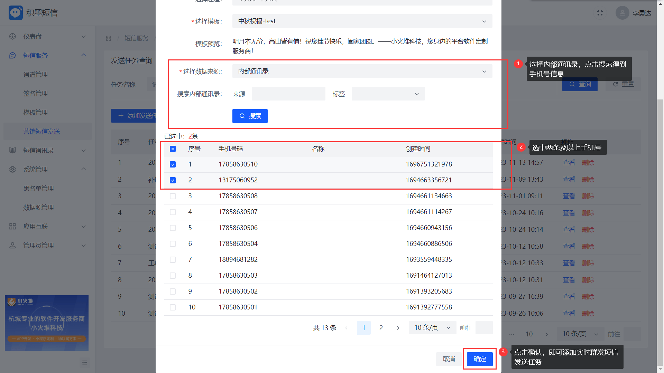The height and width of the screenshot is (373, 664).
Task: Click the 仪表盘 dashboard sidebar icon
Action: (12, 36)
